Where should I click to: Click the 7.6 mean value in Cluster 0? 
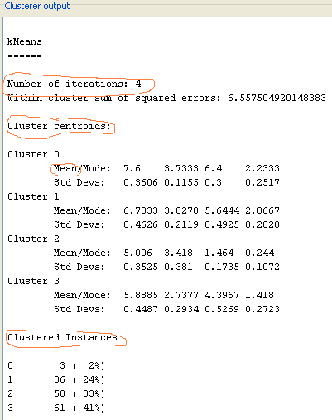(132, 168)
